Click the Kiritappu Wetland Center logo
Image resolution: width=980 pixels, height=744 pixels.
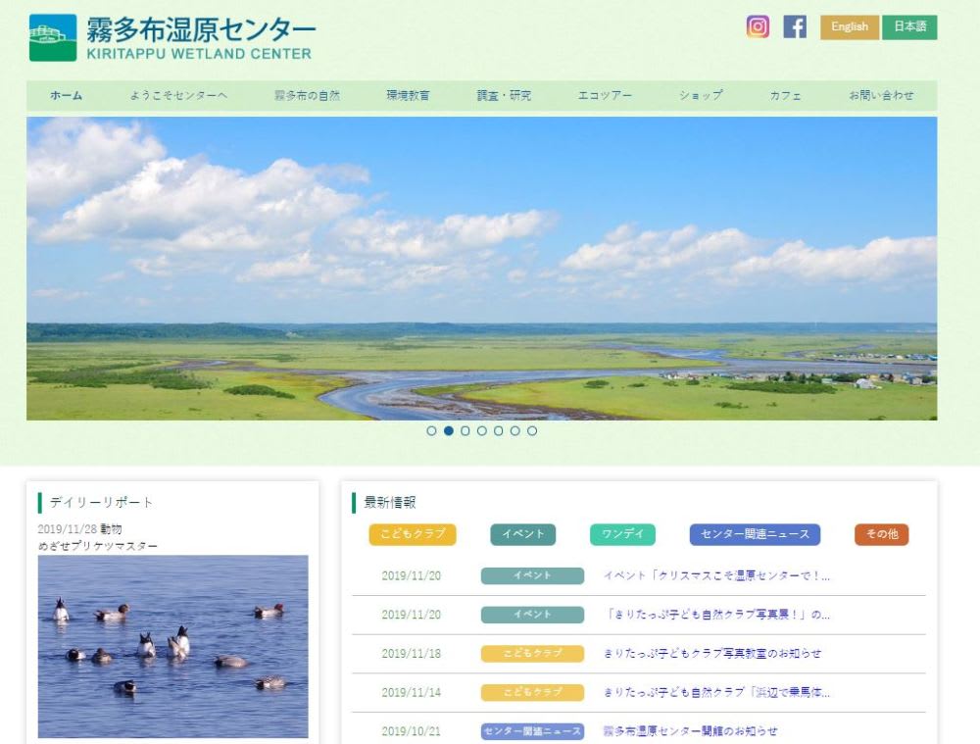[171, 38]
